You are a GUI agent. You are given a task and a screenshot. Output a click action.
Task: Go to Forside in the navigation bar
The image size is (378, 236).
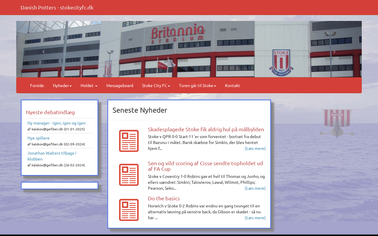37,86
